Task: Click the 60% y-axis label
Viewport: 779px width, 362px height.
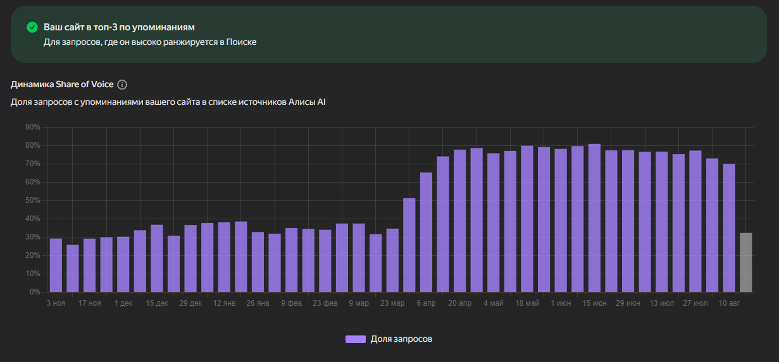Action: 32,182
